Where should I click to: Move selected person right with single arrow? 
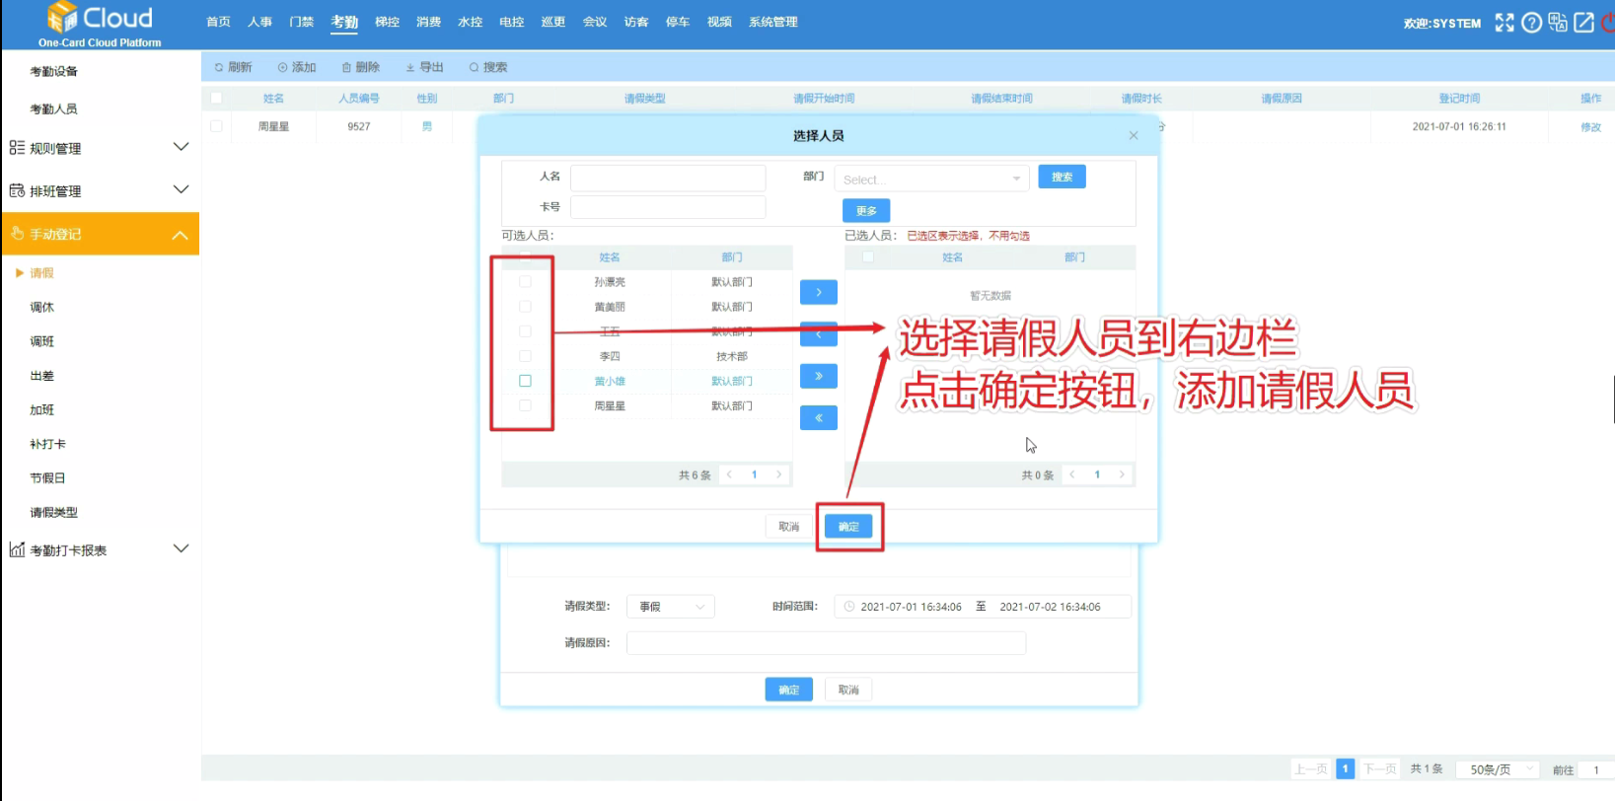point(819,293)
